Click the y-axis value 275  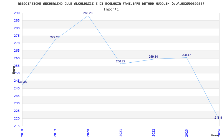coord(17,36)
